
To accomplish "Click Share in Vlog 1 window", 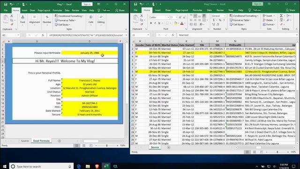I will tap(120, 10).
